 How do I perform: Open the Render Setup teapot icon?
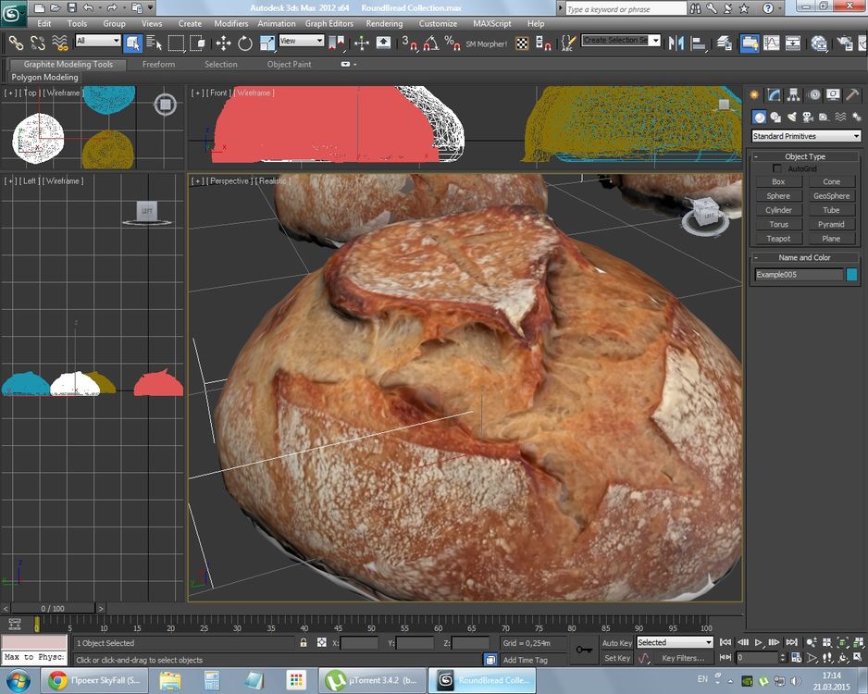(x=844, y=43)
